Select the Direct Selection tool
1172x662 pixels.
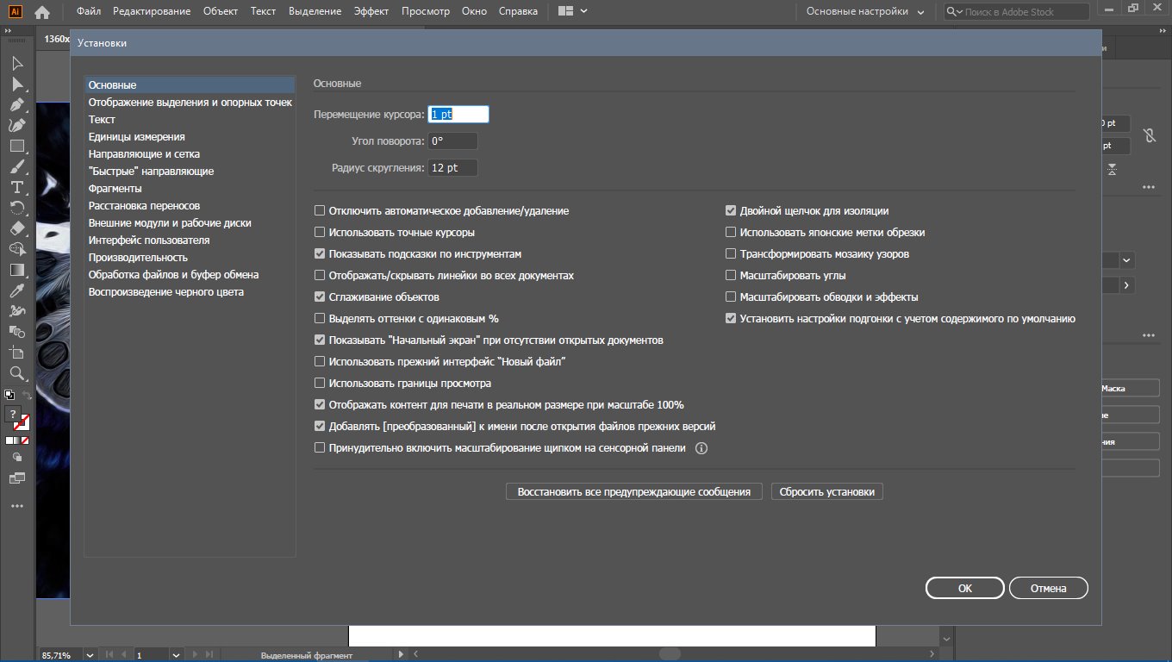coord(16,84)
